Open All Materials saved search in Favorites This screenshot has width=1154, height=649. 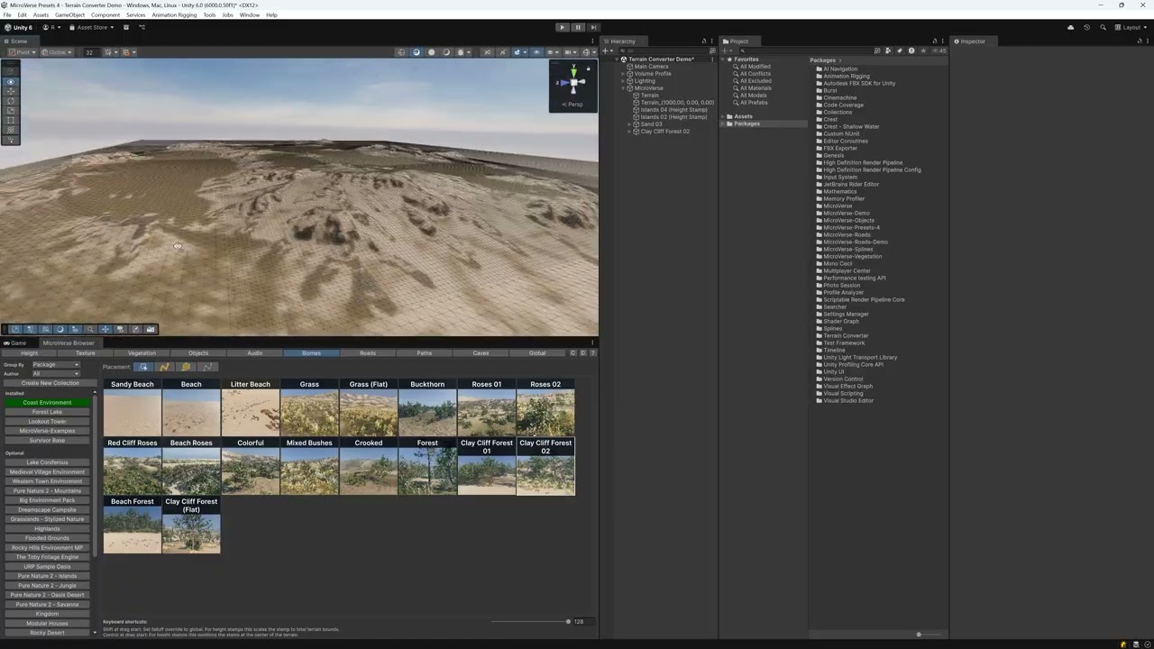tap(756, 88)
